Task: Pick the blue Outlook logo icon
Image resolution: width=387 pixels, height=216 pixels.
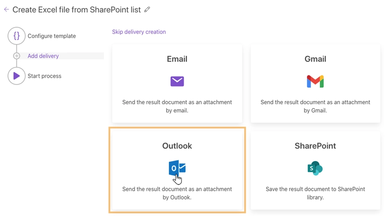Action: (x=177, y=168)
